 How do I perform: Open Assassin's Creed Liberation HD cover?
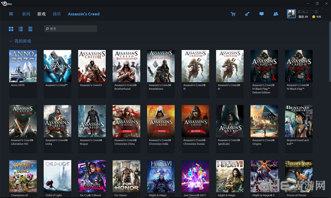[23, 121]
